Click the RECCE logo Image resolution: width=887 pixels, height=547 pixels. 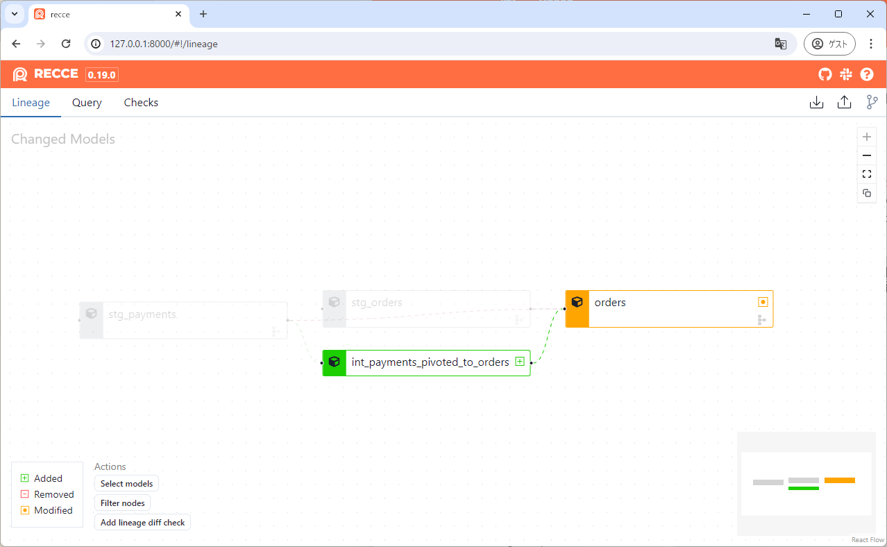tap(46, 74)
